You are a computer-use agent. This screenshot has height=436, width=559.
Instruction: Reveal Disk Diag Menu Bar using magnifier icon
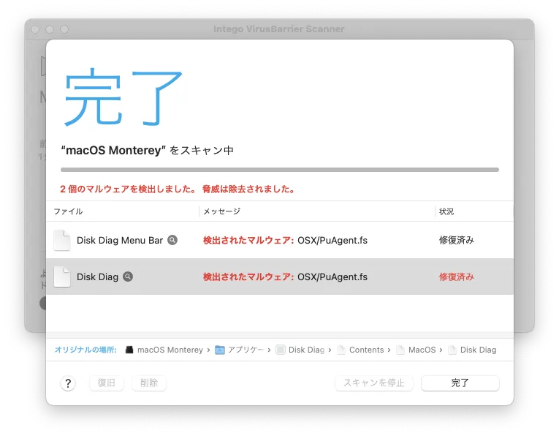[x=172, y=240]
